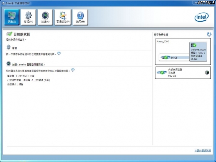Open the 喜好設定(P) preferences tab
The width and height of the screenshot is (216, 162).
coord(63,17)
